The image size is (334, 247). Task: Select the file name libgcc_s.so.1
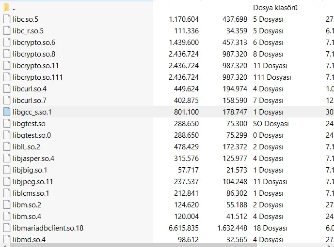pos(32,112)
